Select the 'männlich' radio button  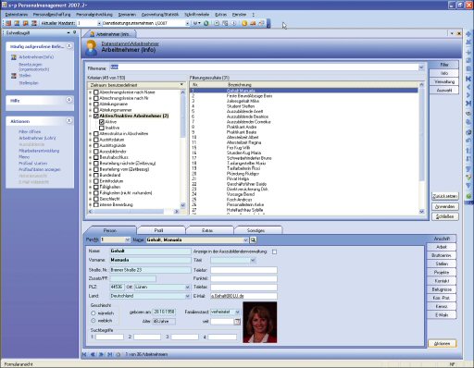point(94,313)
